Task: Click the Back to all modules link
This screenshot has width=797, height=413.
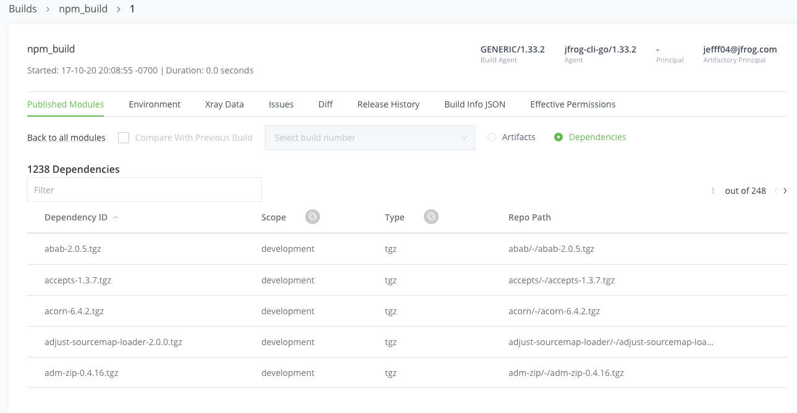Action: (66, 138)
